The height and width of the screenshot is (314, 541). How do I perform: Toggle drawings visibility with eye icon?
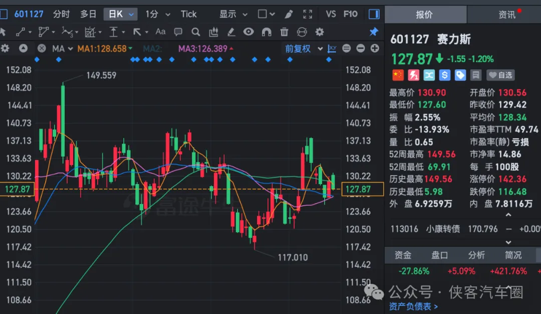[x=248, y=32]
